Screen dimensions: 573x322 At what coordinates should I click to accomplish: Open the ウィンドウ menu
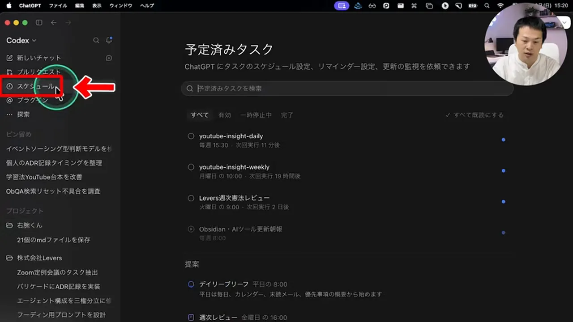[121, 6]
